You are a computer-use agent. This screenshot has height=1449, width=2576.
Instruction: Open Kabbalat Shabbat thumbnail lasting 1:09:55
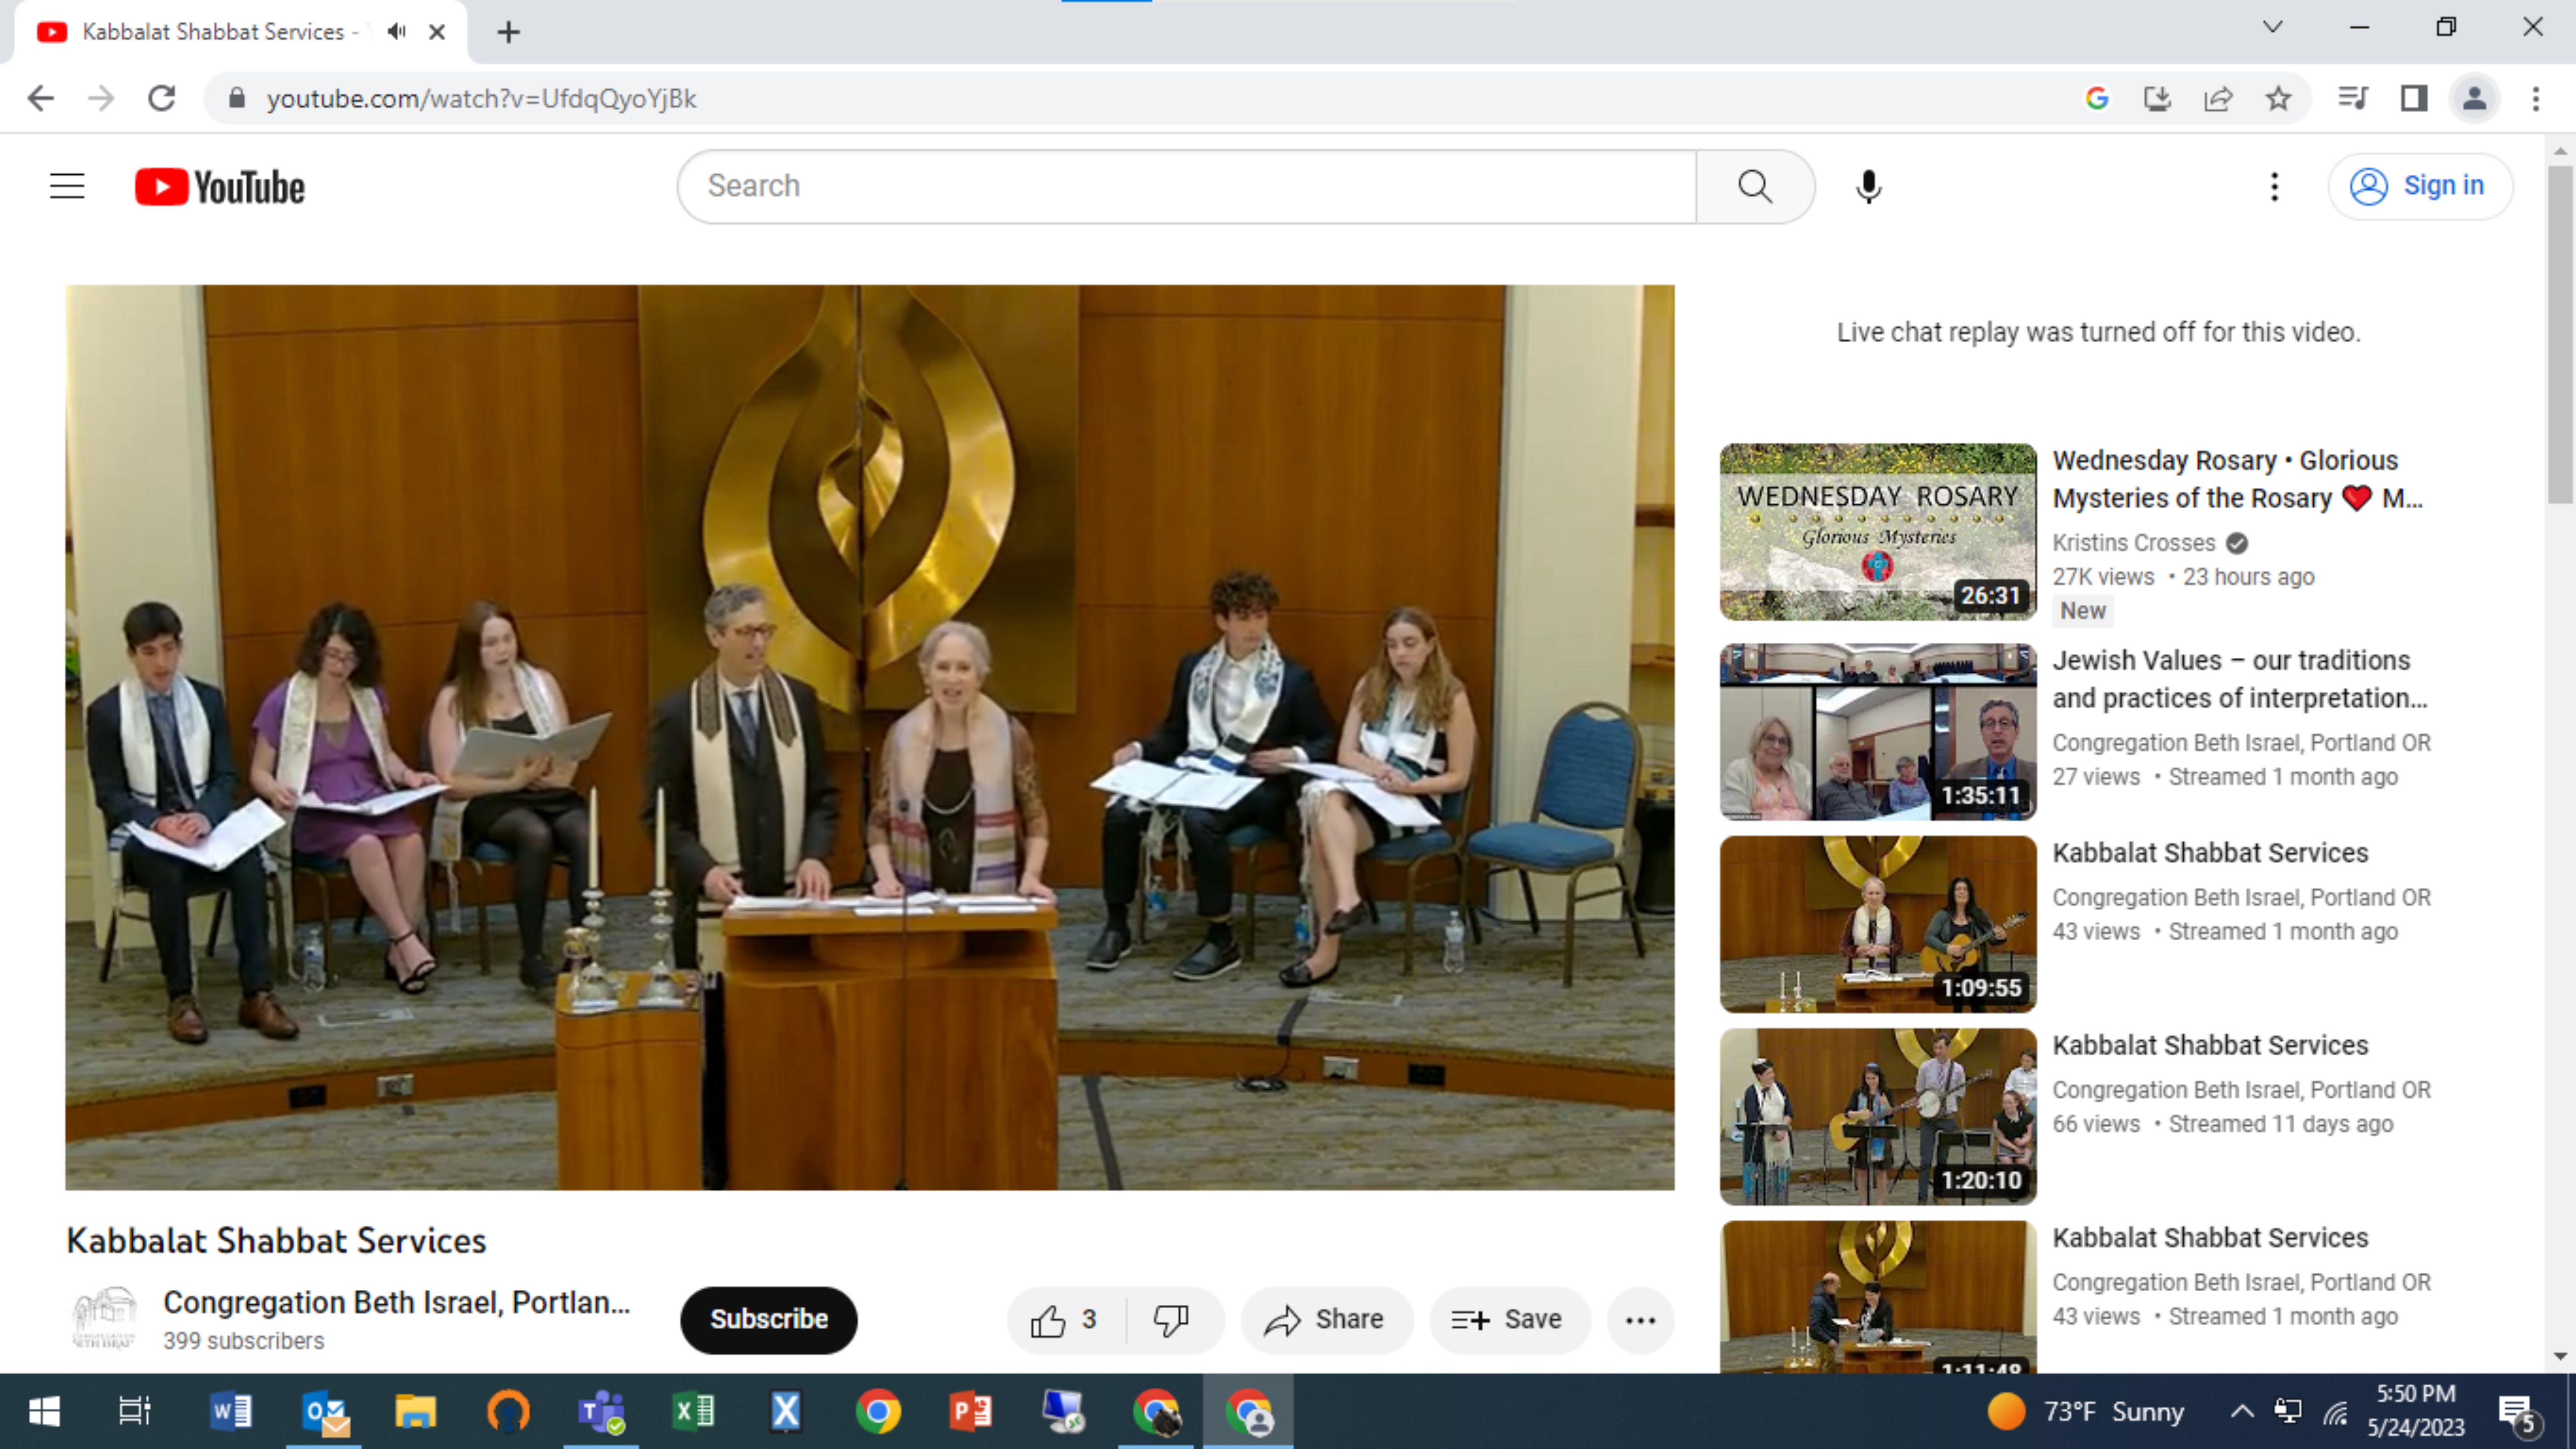coord(1878,924)
